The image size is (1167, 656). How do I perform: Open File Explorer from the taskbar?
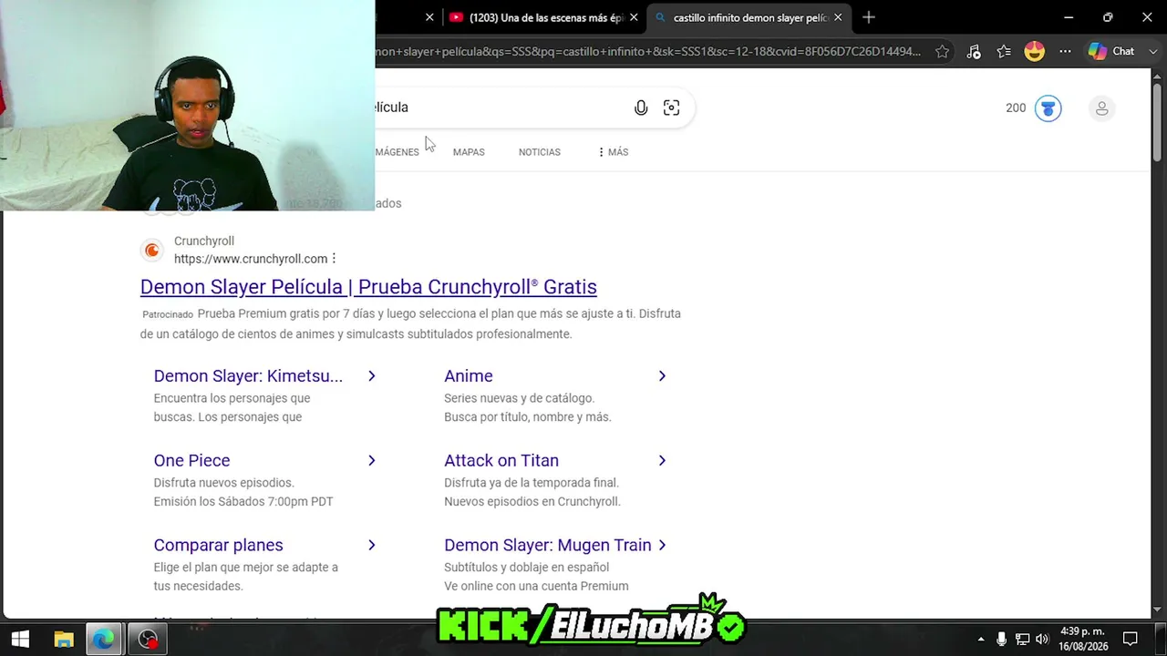click(x=63, y=639)
